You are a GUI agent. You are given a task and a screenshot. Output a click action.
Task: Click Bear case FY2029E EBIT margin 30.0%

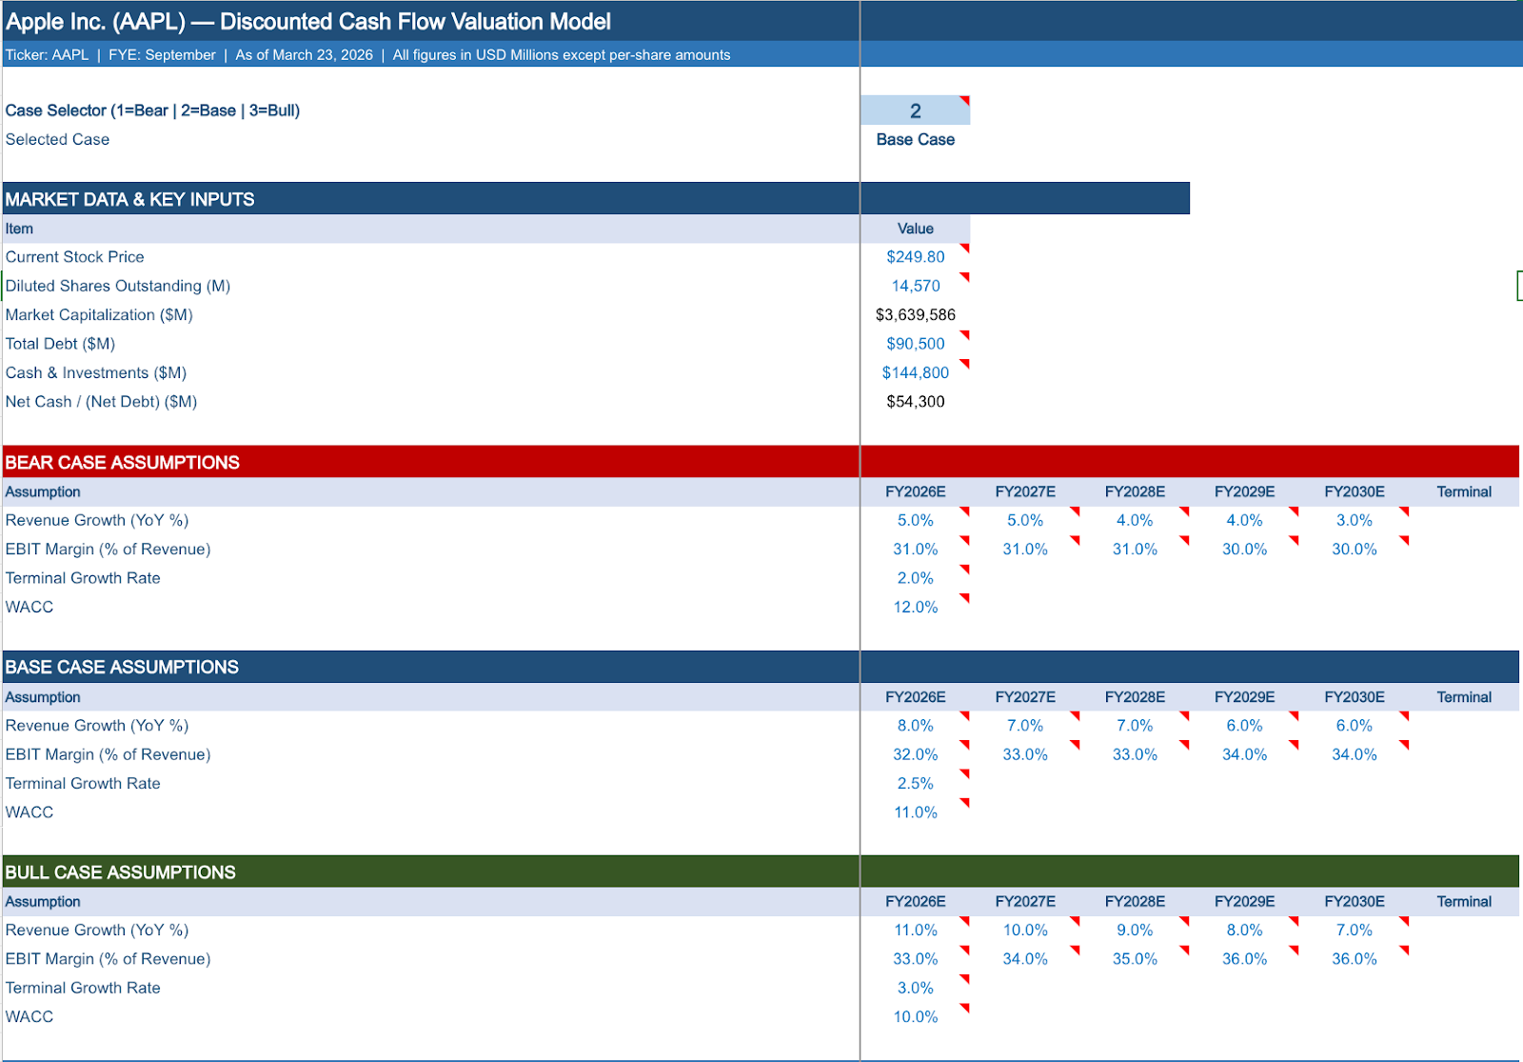[x=1244, y=550]
